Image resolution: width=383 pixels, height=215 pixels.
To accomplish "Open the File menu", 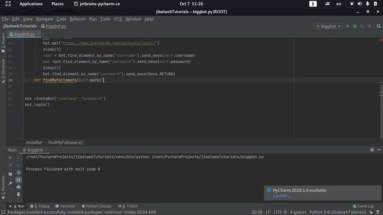I will (x=5, y=19).
